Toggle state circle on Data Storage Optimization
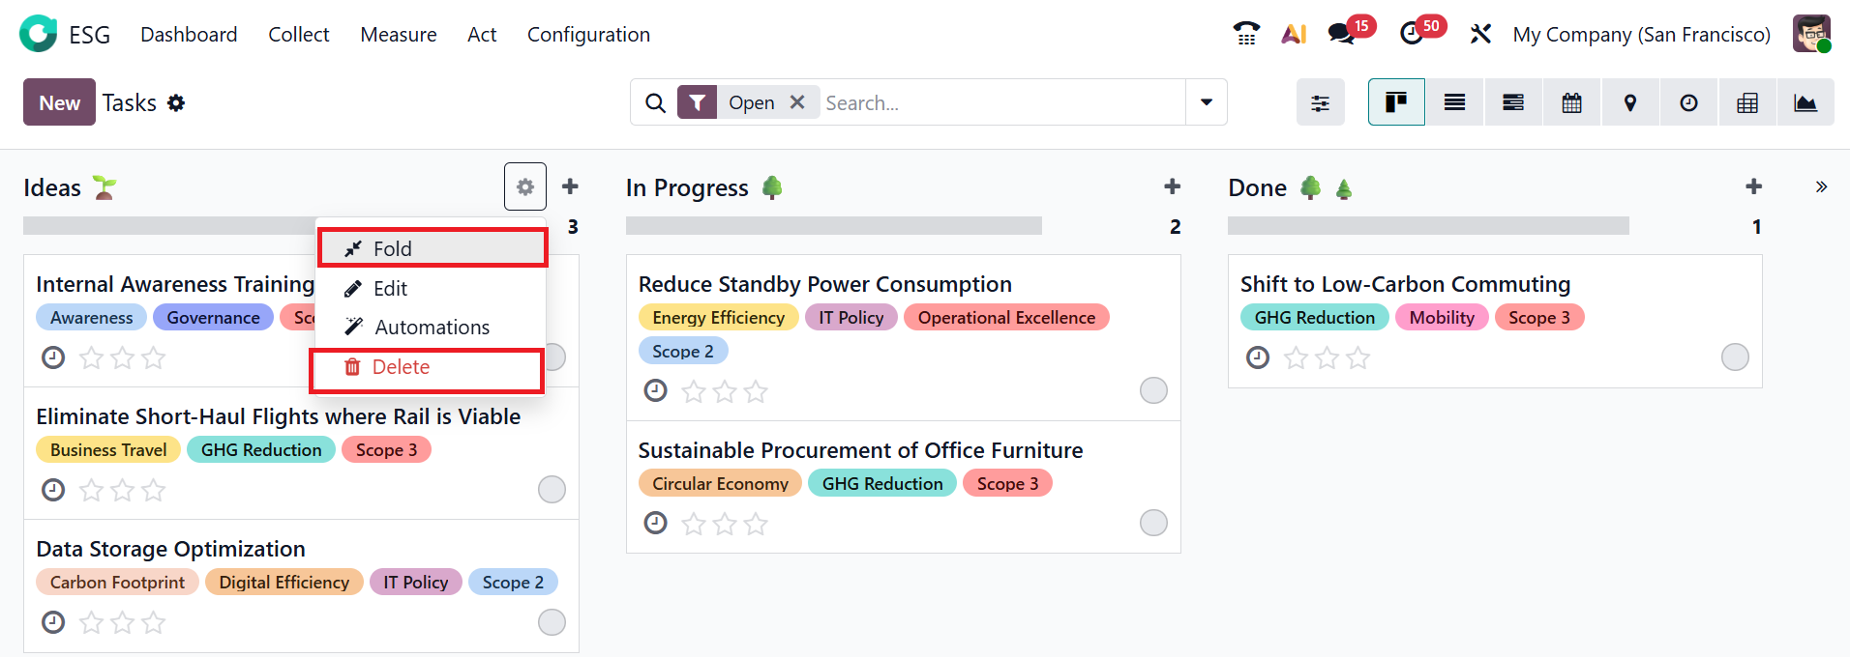1850x657 pixels. (552, 622)
